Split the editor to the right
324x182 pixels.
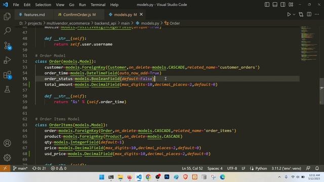coord(309,14)
